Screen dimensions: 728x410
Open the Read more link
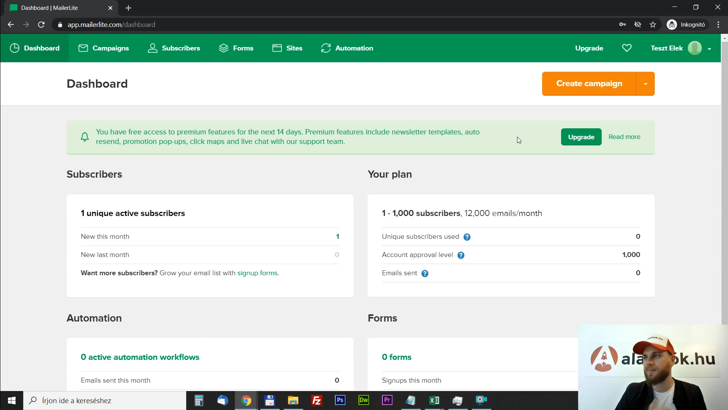point(624,137)
